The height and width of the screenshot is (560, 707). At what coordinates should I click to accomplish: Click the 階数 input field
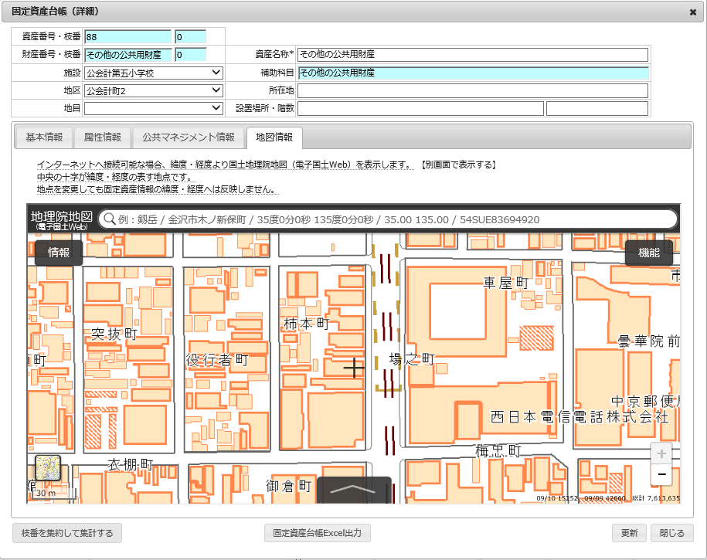click(x=597, y=108)
